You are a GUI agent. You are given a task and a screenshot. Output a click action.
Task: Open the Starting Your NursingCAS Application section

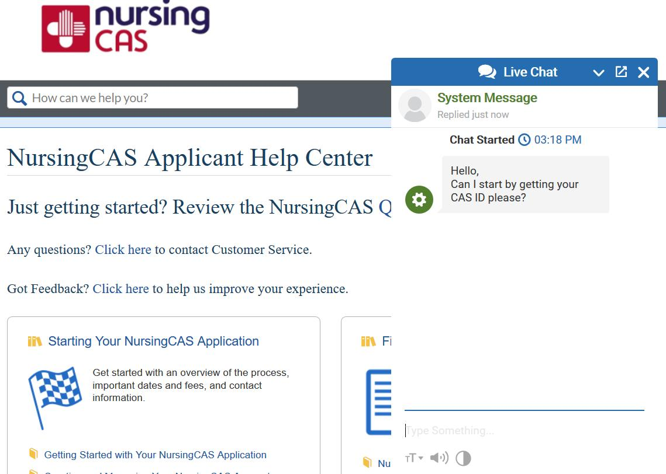153,341
